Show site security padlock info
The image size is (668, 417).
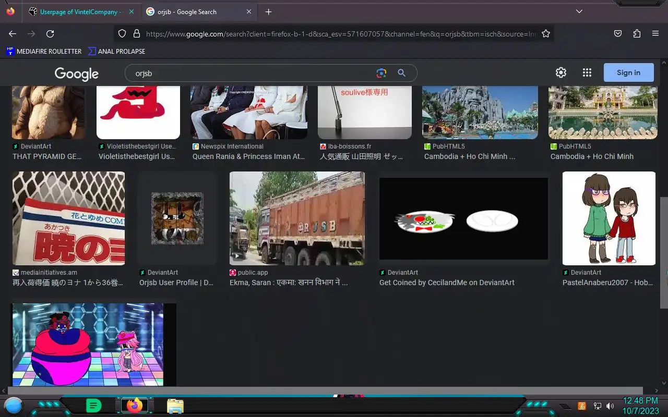[x=137, y=33]
